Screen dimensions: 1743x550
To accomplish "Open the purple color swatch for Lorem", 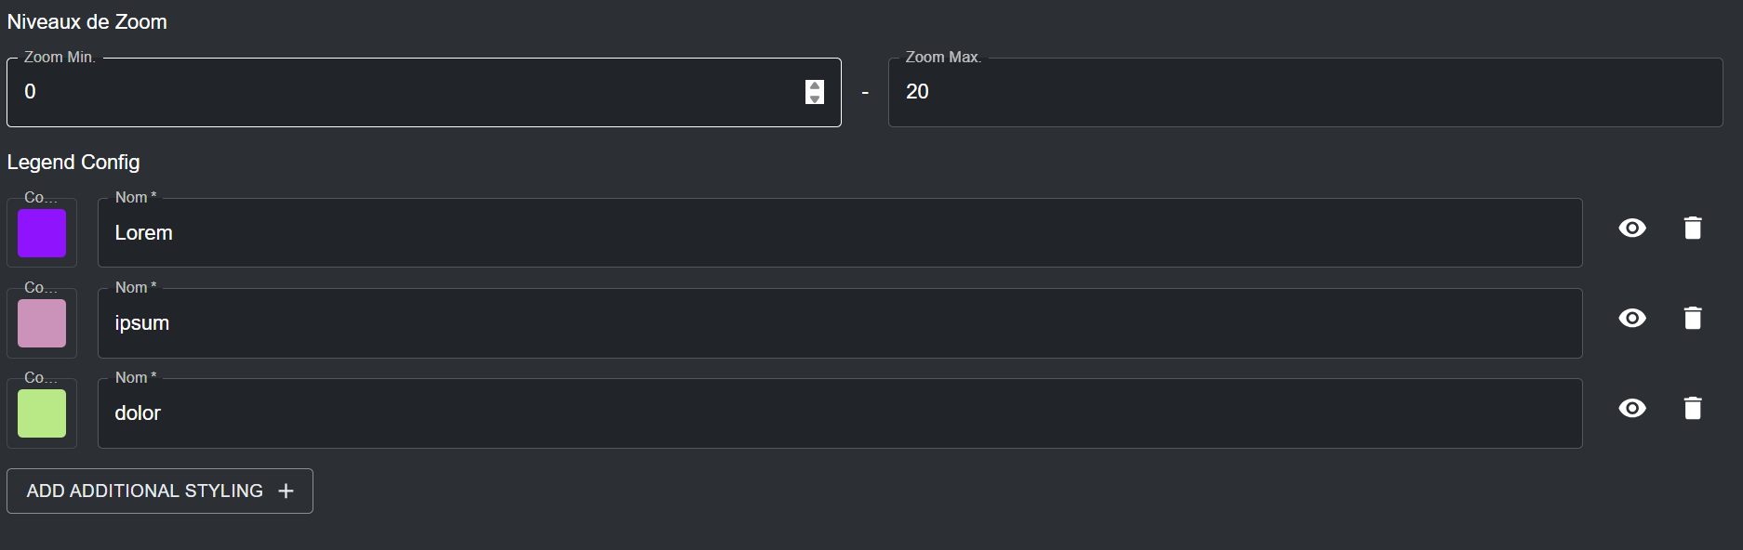I will point(42,233).
